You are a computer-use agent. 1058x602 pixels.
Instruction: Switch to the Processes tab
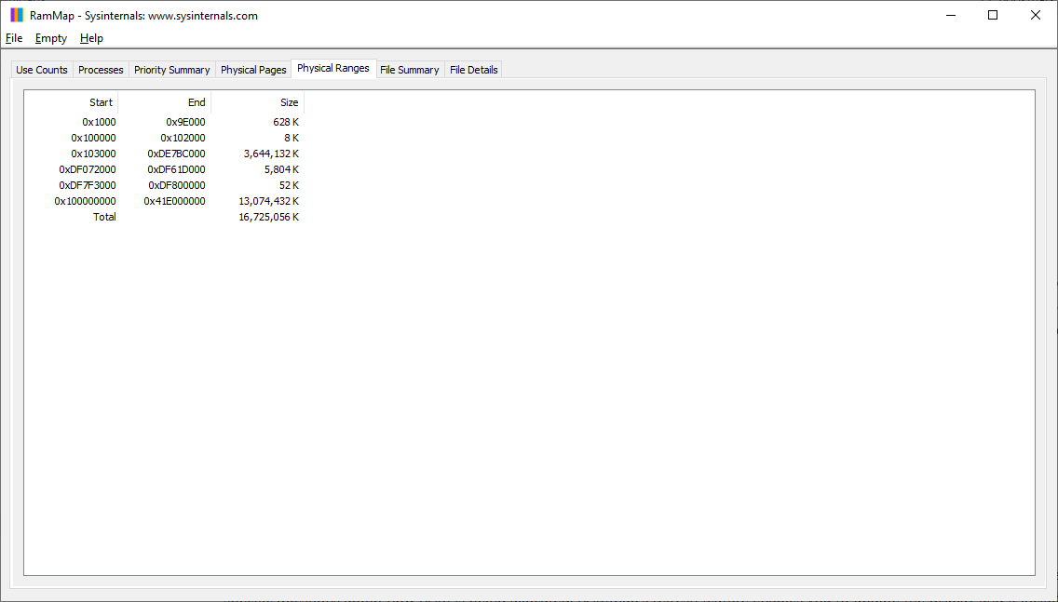101,70
